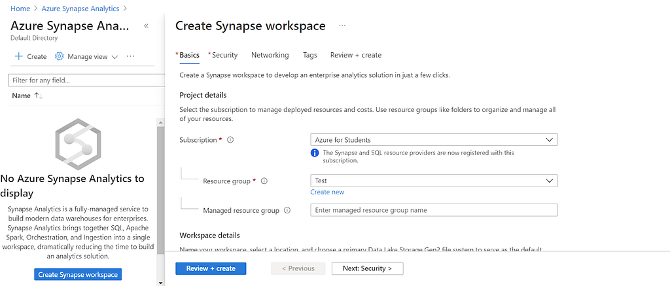Image resolution: width=670 pixels, height=286 pixels.
Task: Open the Tags tab
Action: coord(309,55)
